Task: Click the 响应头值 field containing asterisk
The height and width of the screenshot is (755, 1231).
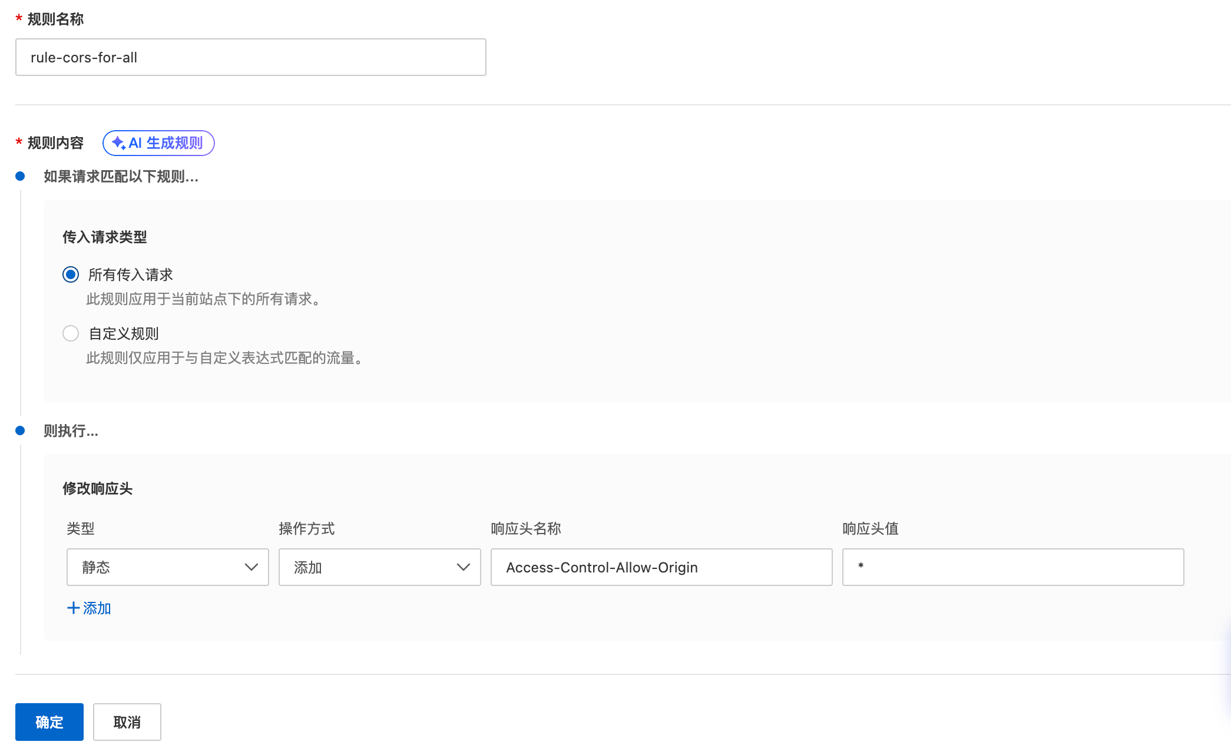Action: (x=1013, y=567)
